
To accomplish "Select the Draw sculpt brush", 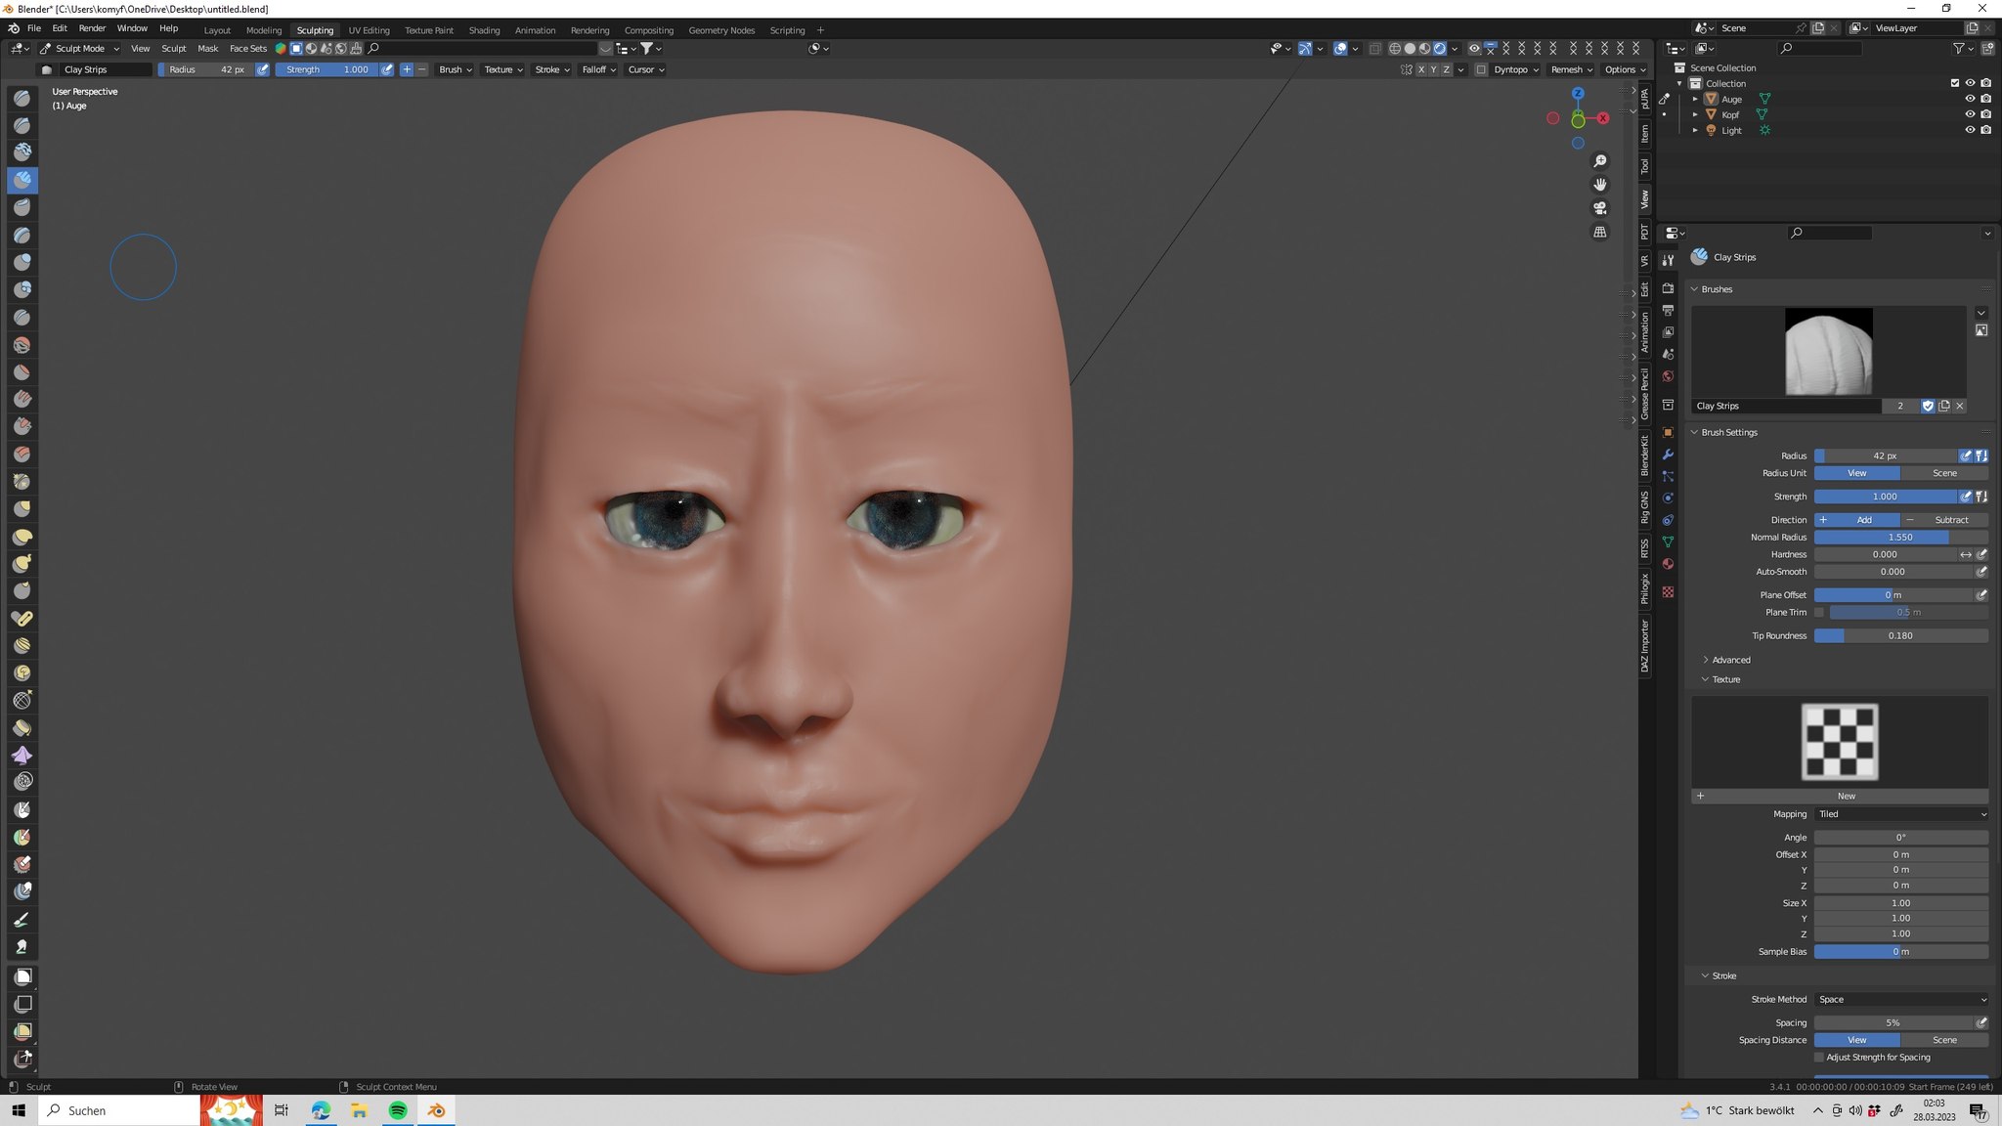I will pyautogui.click(x=22, y=98).
